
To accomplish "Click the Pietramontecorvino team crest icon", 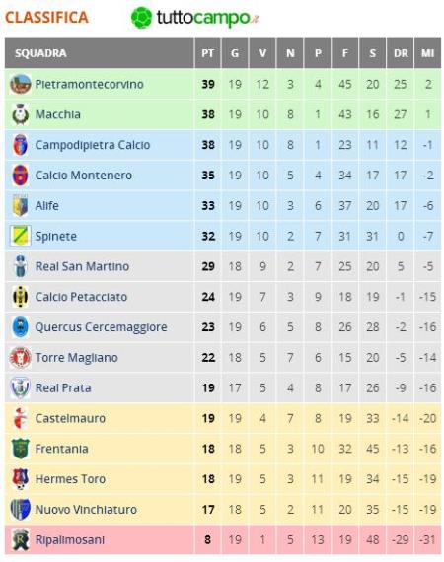I will [20, 84].
